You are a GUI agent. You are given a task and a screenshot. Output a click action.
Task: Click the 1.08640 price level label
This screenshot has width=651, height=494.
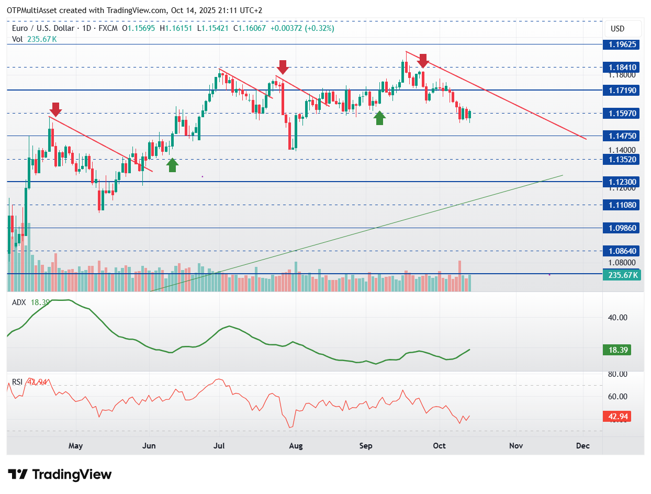click(x=622, y=251)
